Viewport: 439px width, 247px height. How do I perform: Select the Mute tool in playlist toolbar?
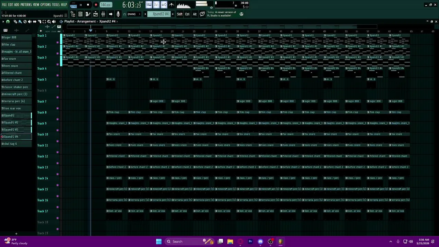point(29,22)
